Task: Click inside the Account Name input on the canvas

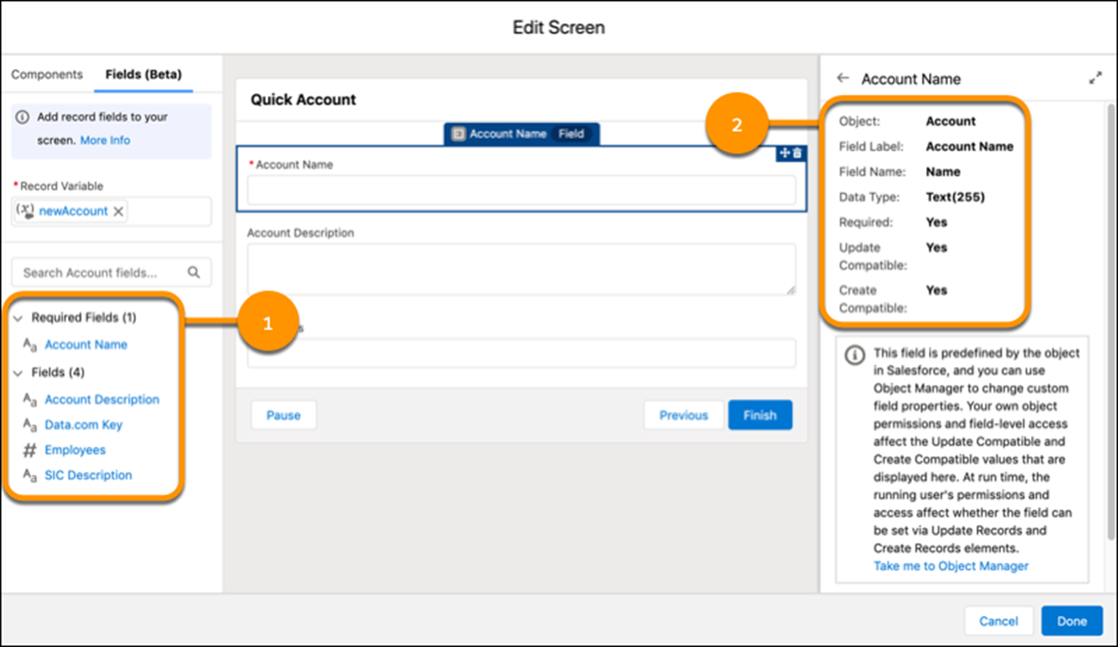Action: [x=522, y=189]
